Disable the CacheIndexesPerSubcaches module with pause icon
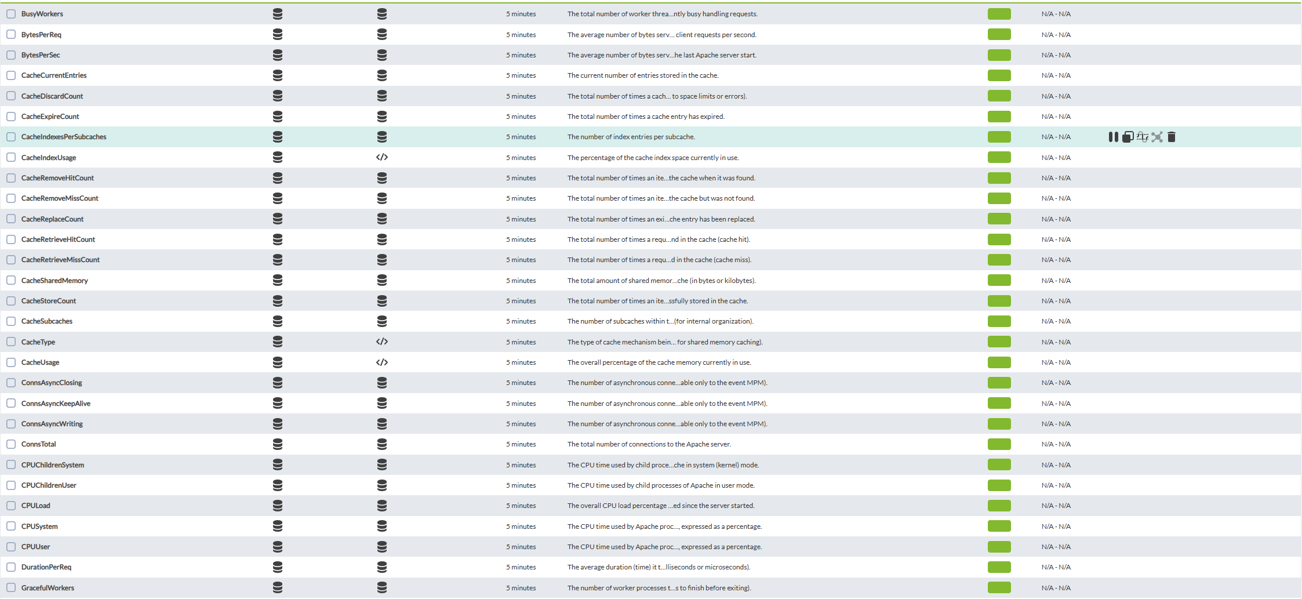1302x599 pixels. pyautogui.click(x=1113, y=137)
